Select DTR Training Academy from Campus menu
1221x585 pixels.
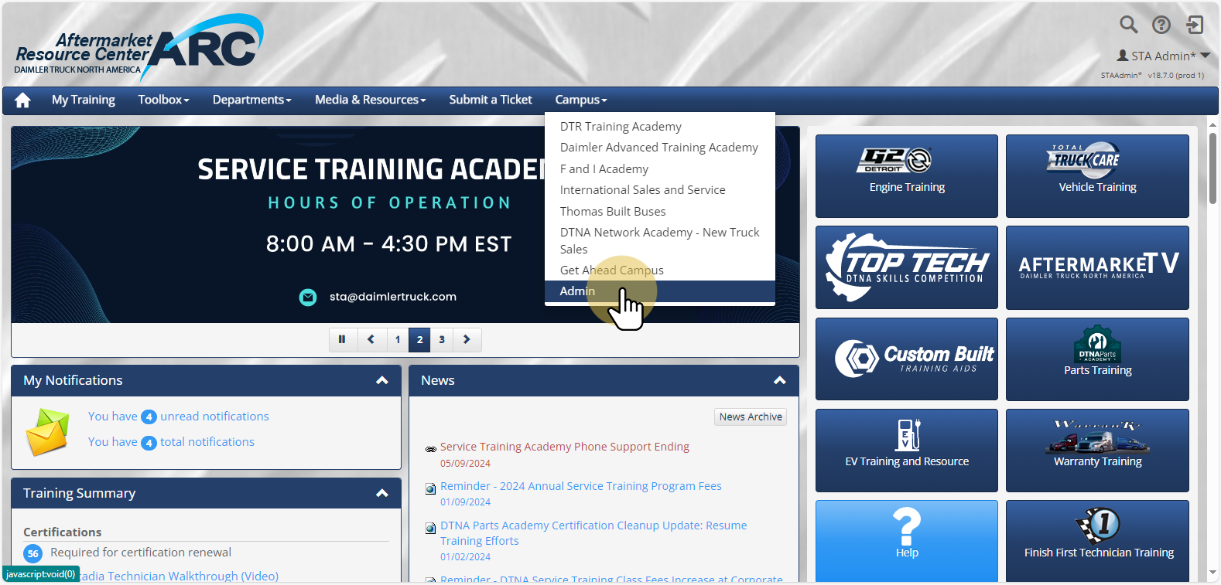point(660,127)
